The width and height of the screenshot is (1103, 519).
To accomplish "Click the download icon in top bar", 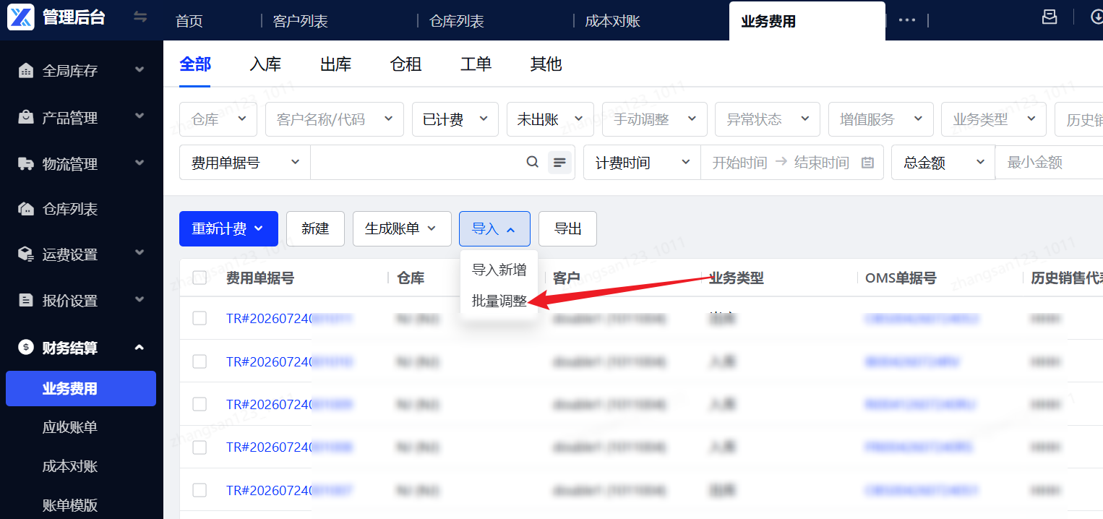I will pos(1096,17).
